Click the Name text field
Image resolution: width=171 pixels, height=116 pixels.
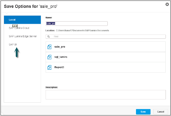click(x=76, y=24)
